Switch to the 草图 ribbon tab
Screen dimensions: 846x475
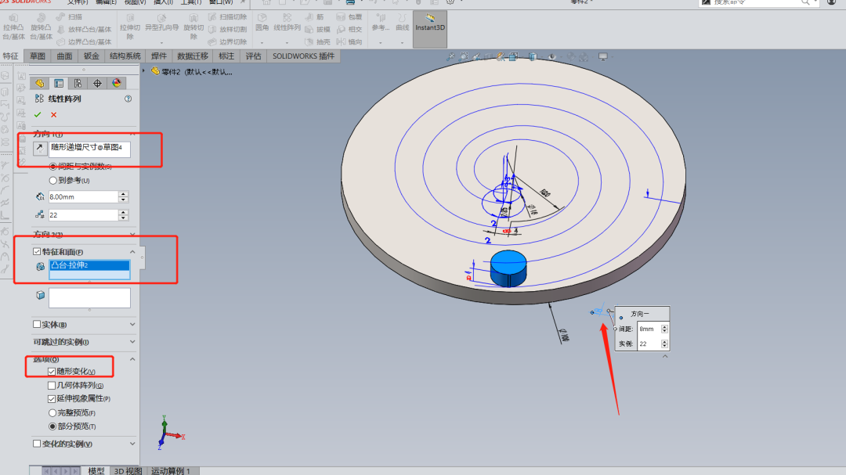[x=38, y=56]
